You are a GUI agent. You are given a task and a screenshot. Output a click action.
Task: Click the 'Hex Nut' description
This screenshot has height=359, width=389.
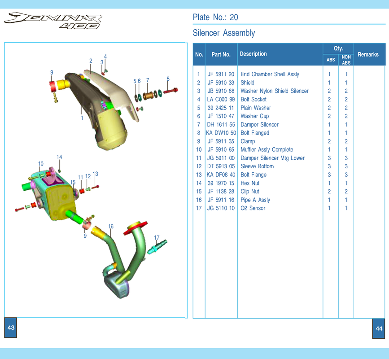[250, 183]
